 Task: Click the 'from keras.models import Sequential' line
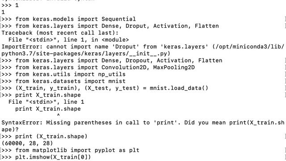(x=68, y=19)
